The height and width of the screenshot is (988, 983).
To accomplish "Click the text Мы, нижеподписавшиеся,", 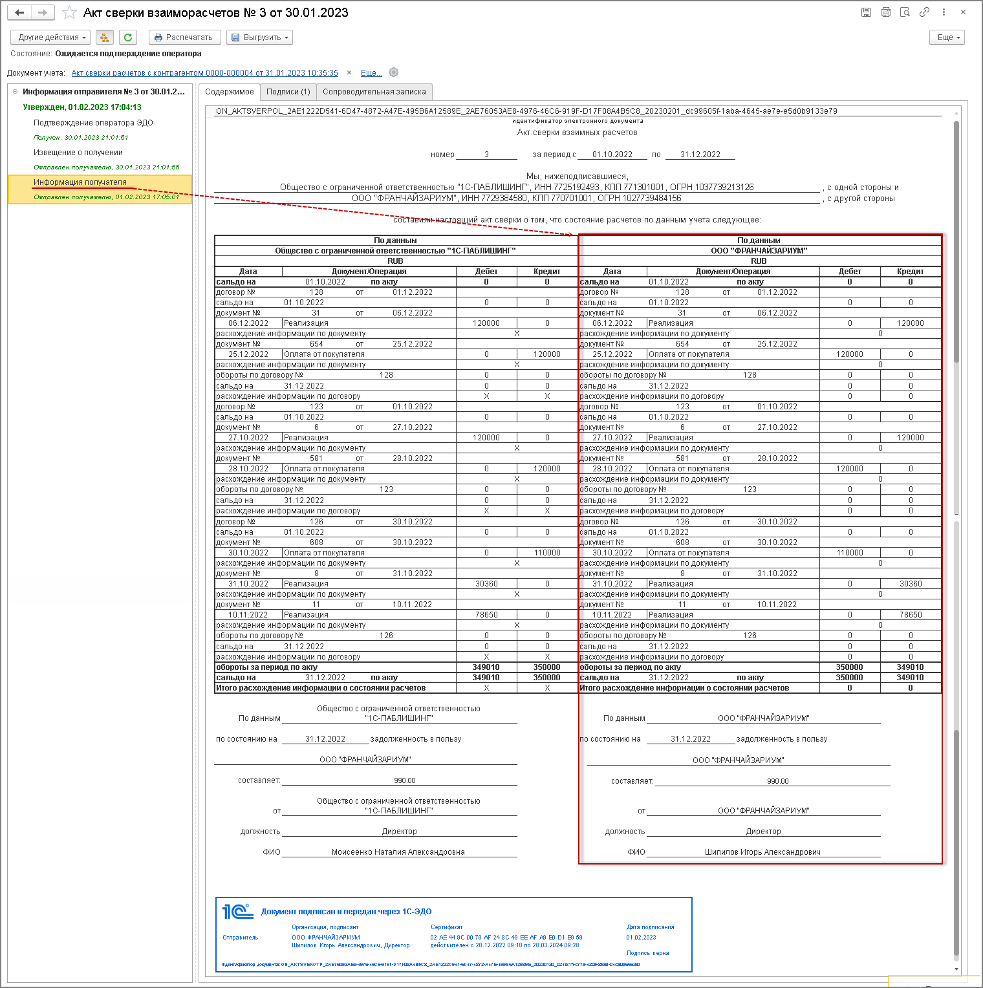I will (x=578, y=177).
